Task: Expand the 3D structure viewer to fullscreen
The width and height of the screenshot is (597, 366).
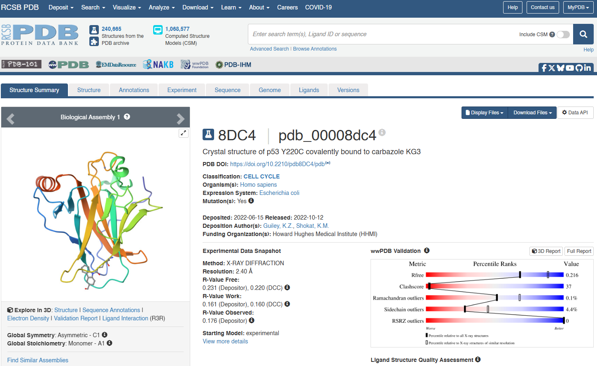Action: click(x=184, y=133)
